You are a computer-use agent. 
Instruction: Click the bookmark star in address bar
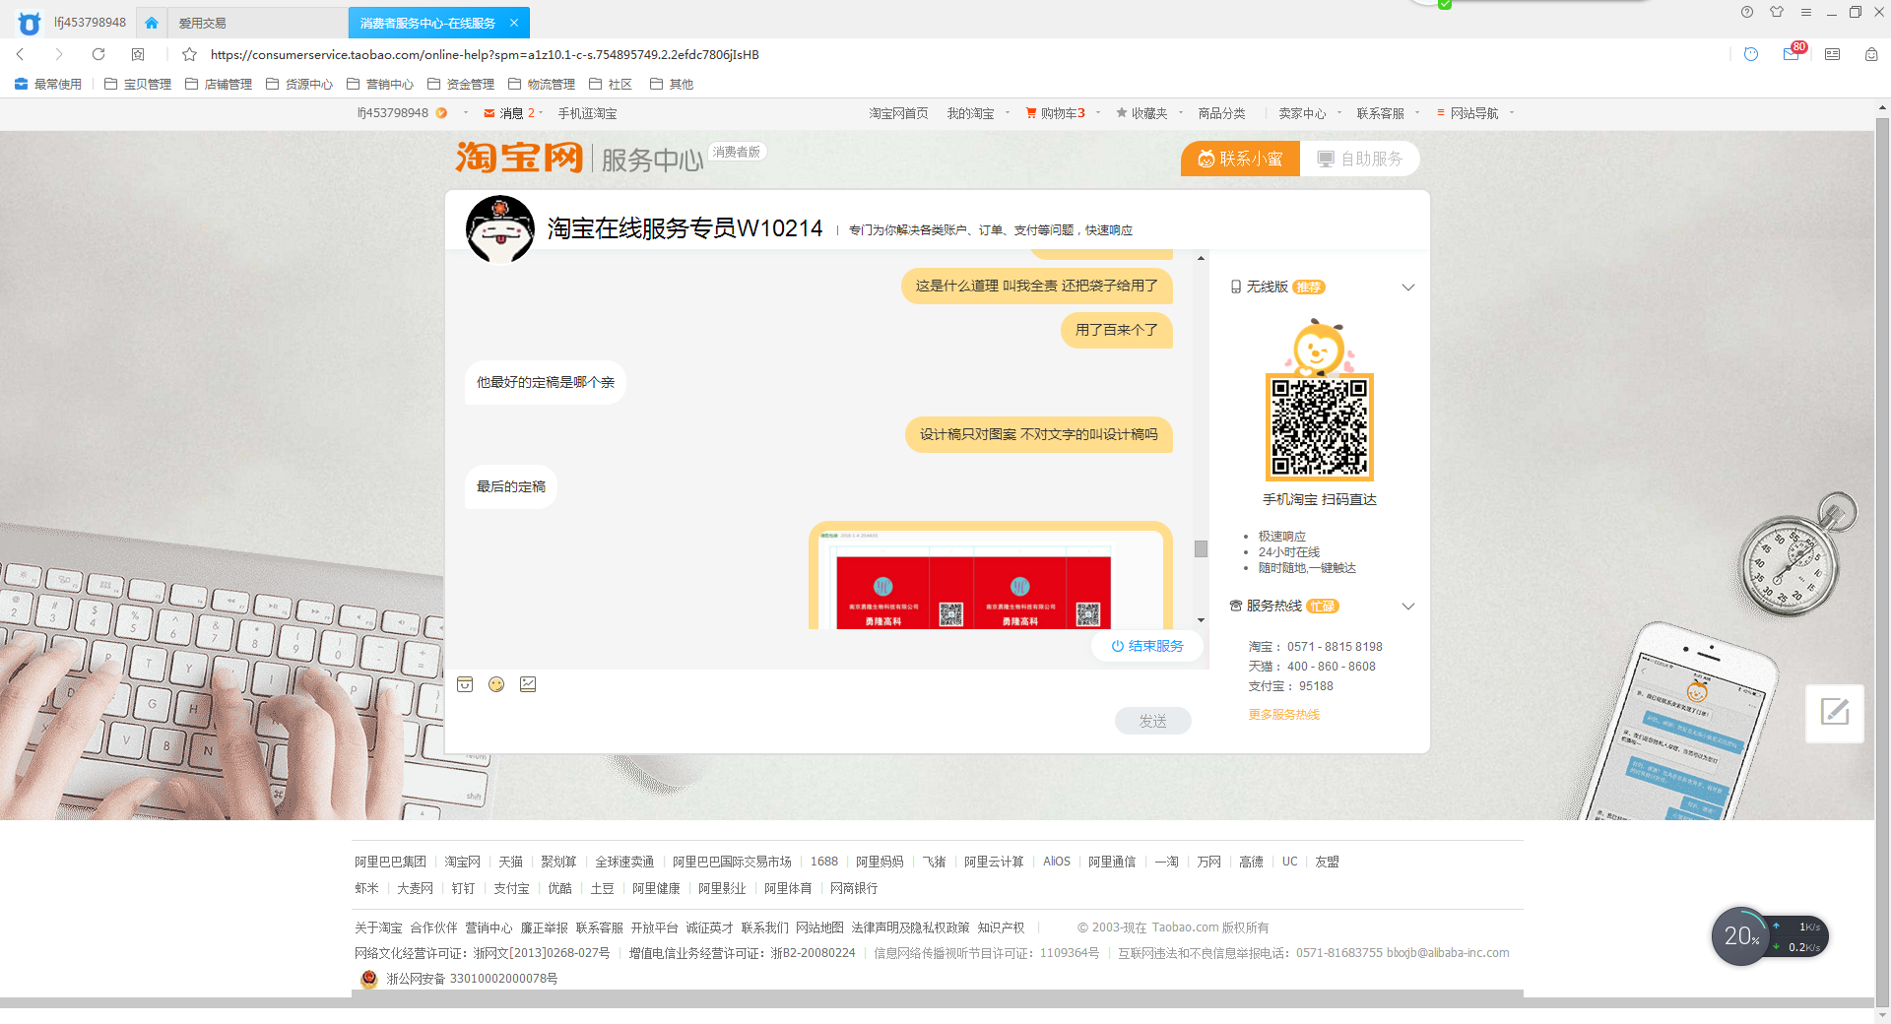pyautogui.click(x=190, y=54)
